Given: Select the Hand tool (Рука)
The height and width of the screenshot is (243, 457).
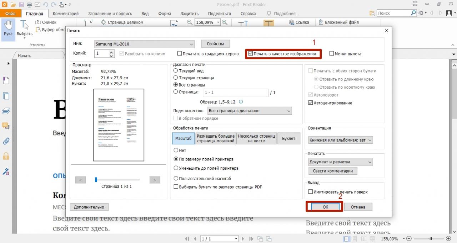Looking at the screenshot, I should [8, 29].
